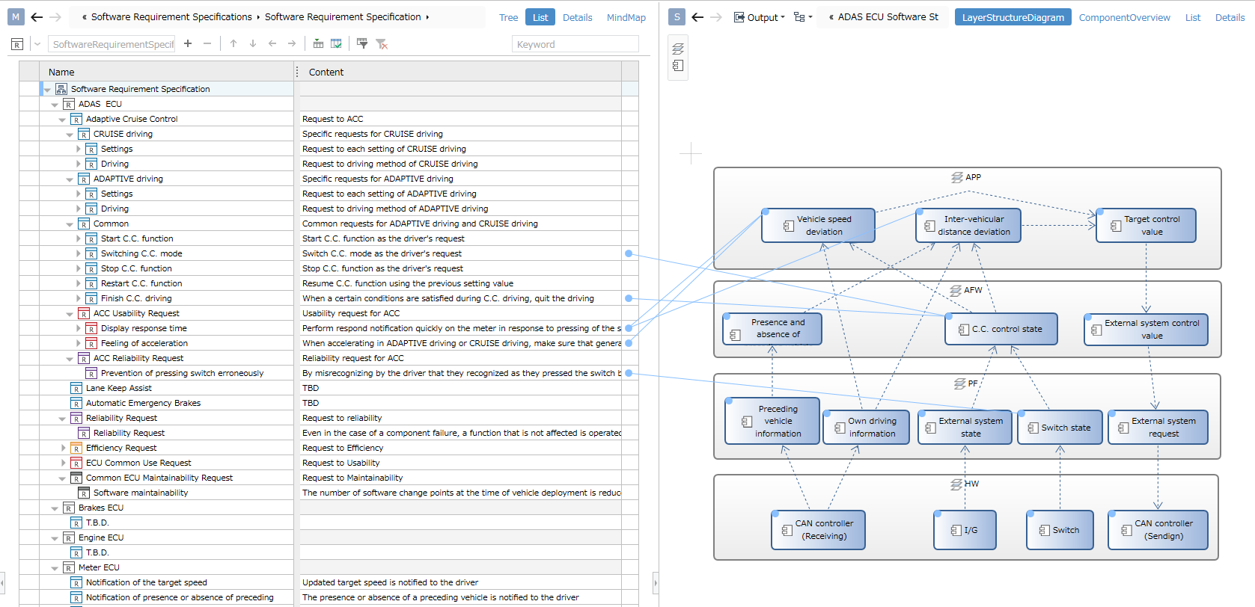
Task: Open the right pane Details tab
Action: click(x=1230, y=17)
